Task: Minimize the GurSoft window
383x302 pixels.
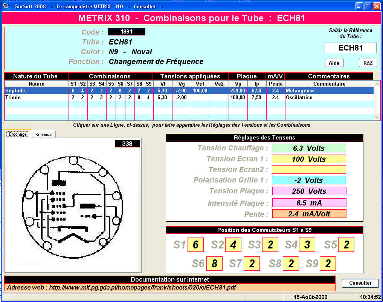Action: [359, 6]
